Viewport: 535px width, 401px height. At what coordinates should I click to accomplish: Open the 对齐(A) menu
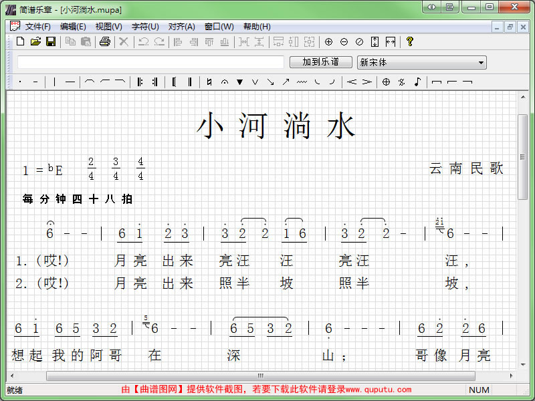click(x=181, y=27)
